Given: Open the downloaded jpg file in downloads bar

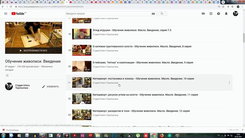Looking at the screenshot, I should [12, 130].
